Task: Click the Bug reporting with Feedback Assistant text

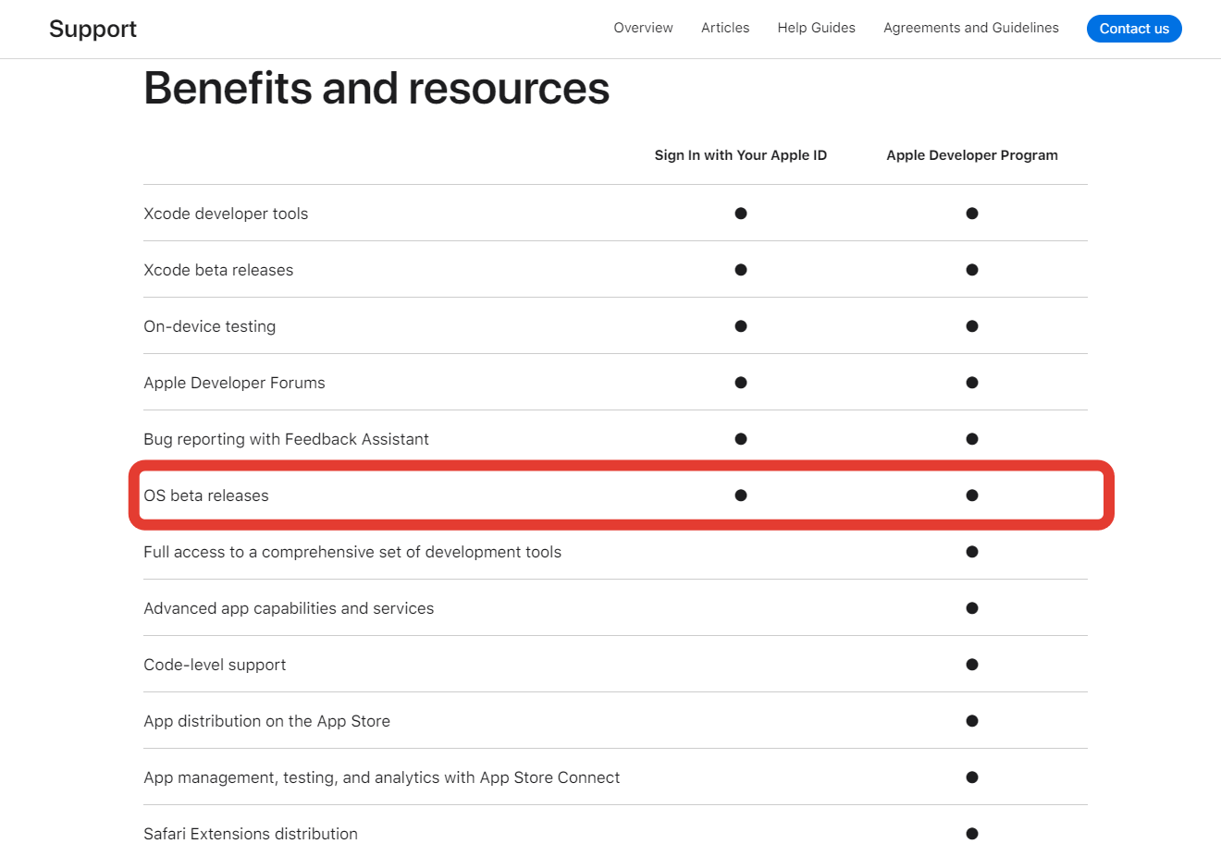Action: 286,439
